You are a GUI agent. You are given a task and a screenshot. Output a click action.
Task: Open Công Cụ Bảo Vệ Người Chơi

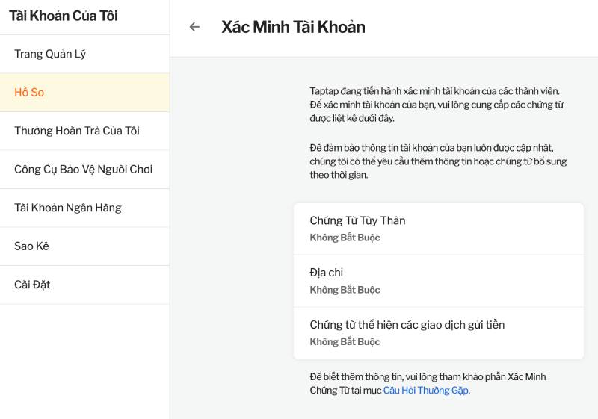[83, 170]
